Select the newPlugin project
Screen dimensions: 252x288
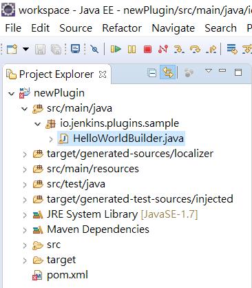point(59,93)
